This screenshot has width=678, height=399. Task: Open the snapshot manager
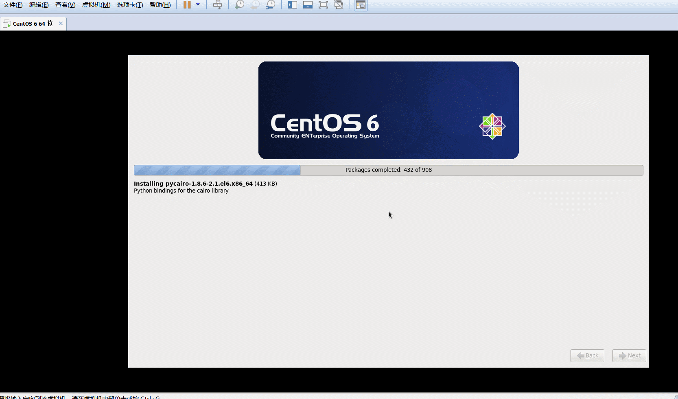pos(271,5)
